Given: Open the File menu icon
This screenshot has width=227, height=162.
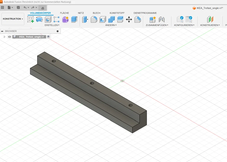Looking at the screenshot, I should 9,8.
